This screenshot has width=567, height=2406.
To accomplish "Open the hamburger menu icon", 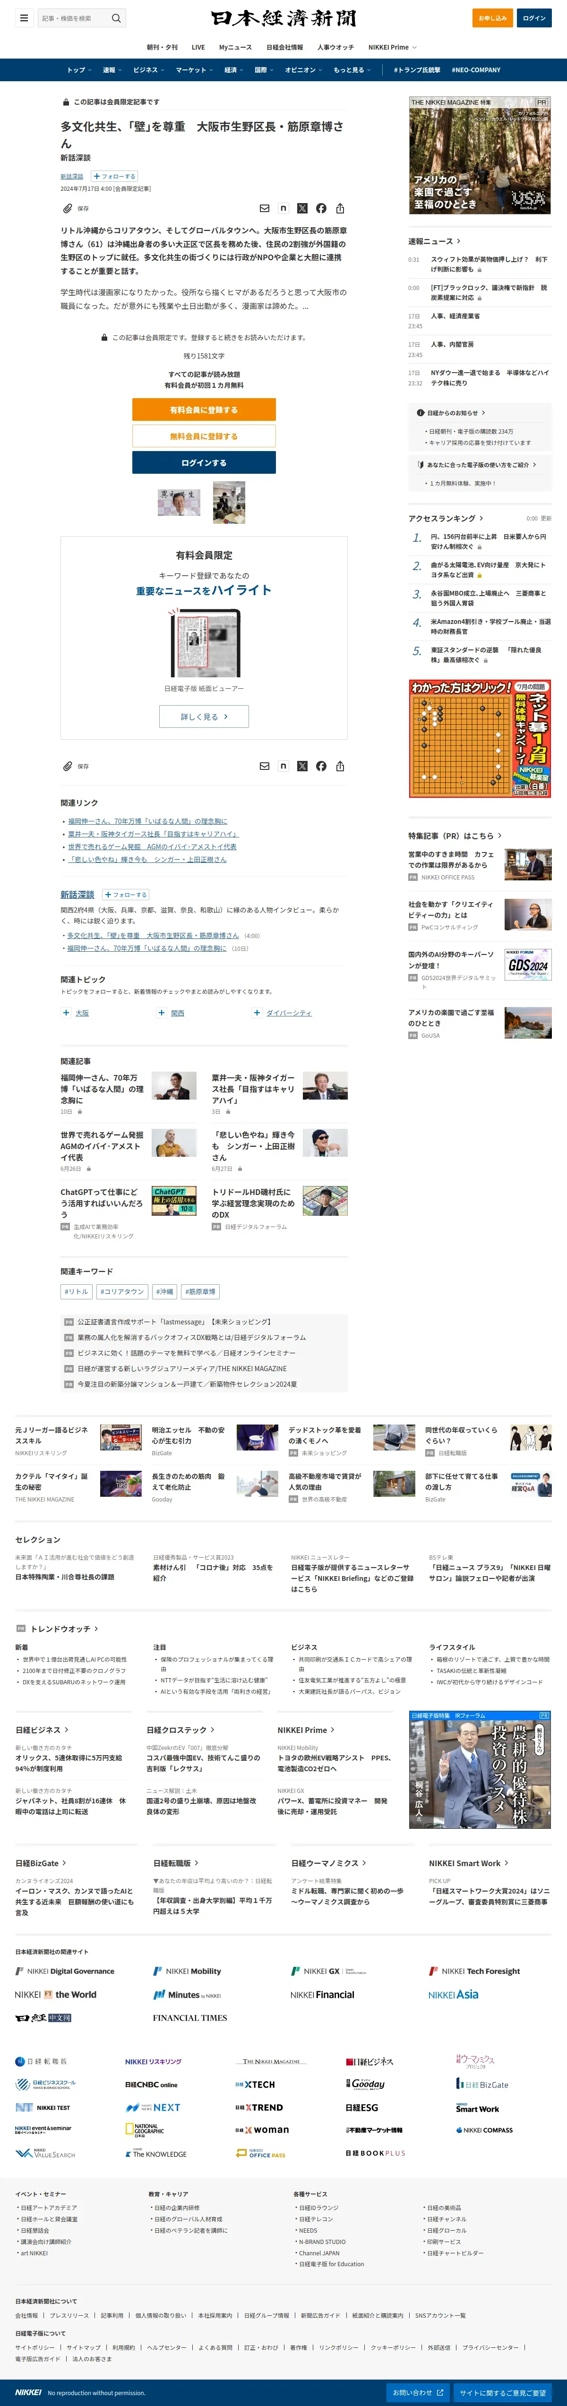I will 23,18.
